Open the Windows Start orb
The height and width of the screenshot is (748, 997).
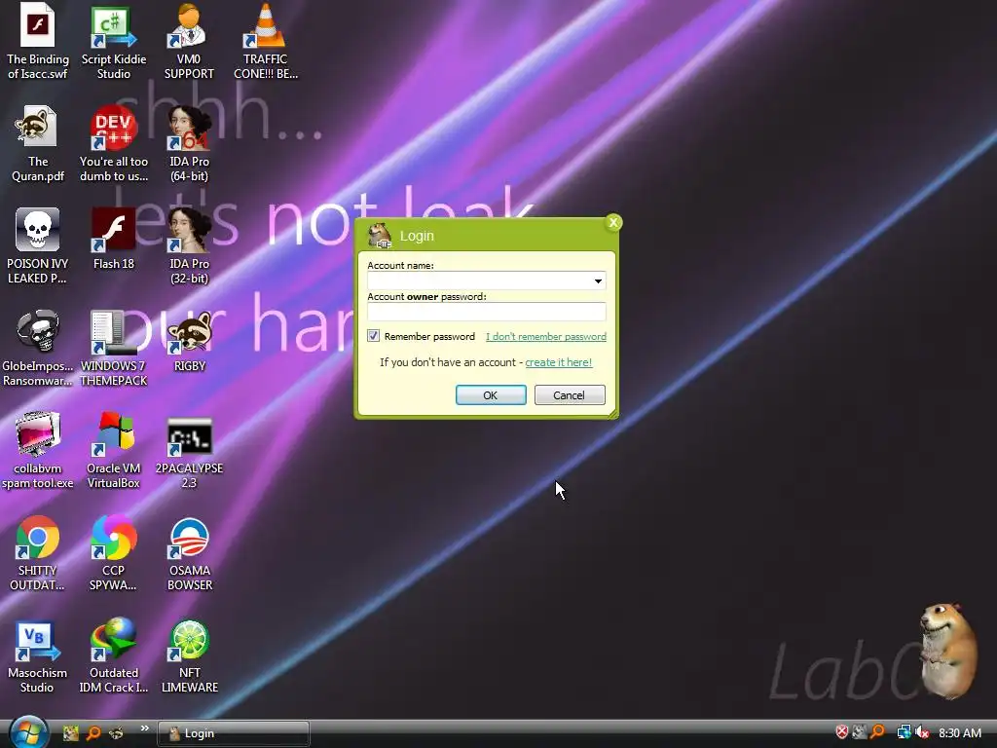28,733
